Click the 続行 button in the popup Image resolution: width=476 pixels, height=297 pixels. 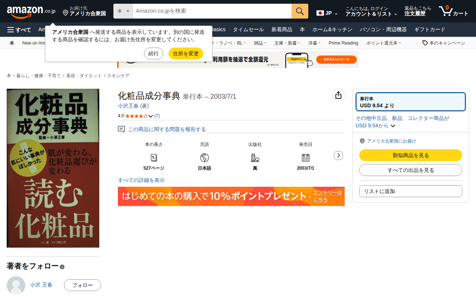point(154,53)
